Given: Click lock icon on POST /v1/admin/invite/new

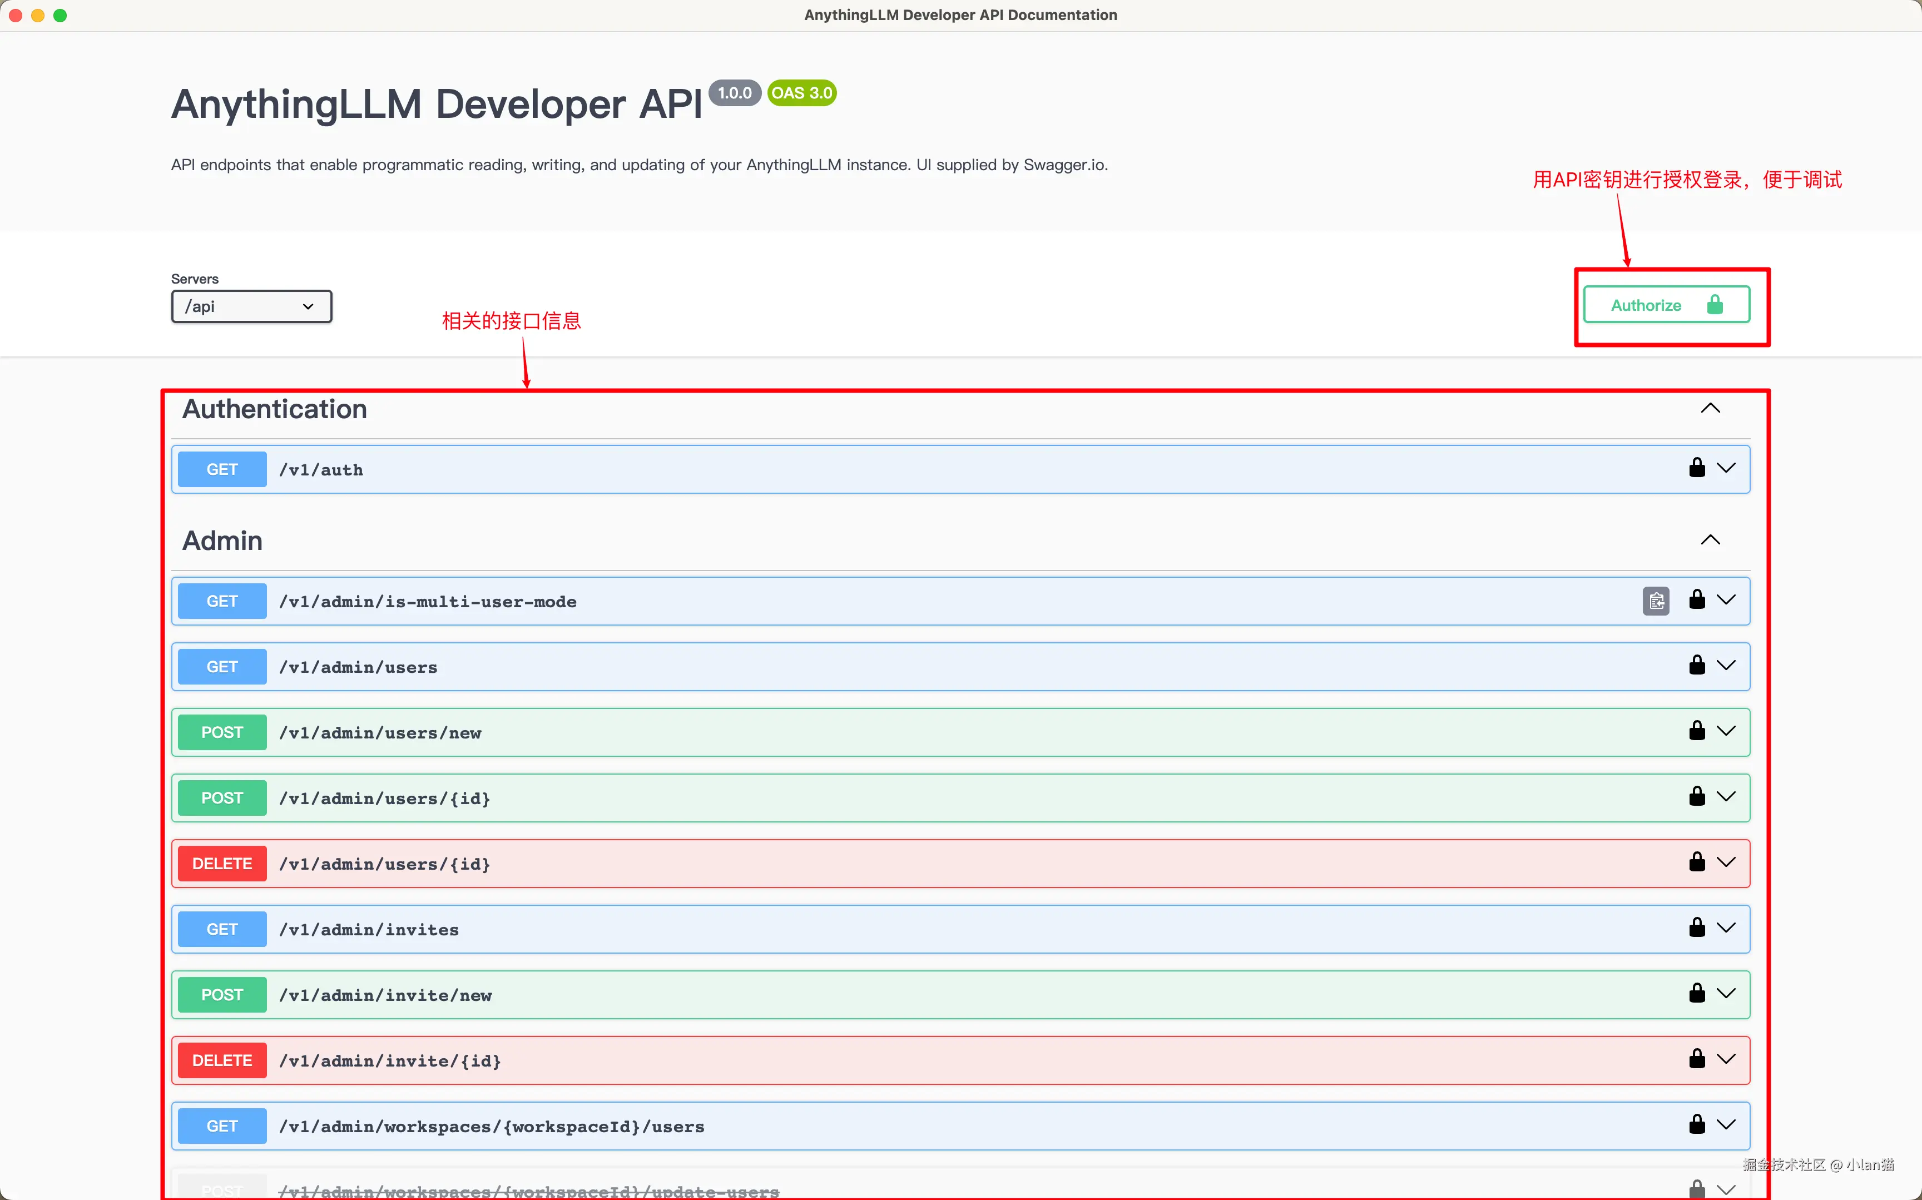Looking at the screenshot, I should point(1697,994).
